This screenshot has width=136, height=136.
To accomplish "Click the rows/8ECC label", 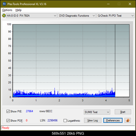I will (x=46, y=111).
